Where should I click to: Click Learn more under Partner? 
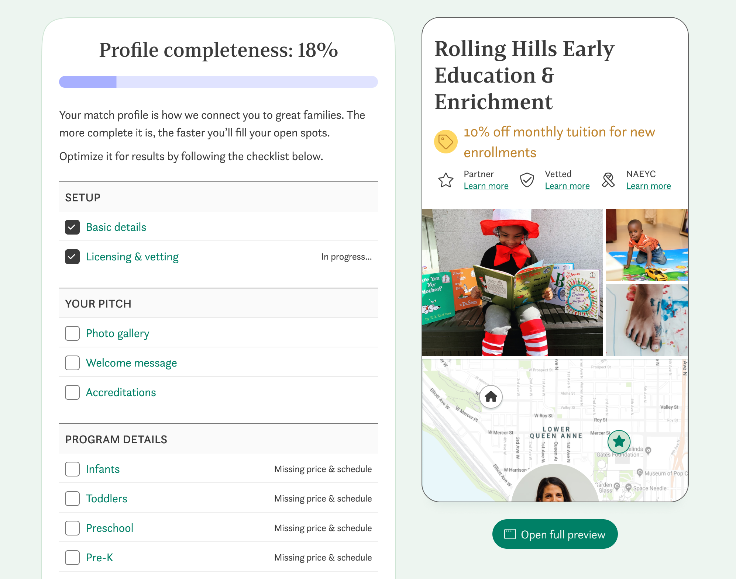pos(486,186)
